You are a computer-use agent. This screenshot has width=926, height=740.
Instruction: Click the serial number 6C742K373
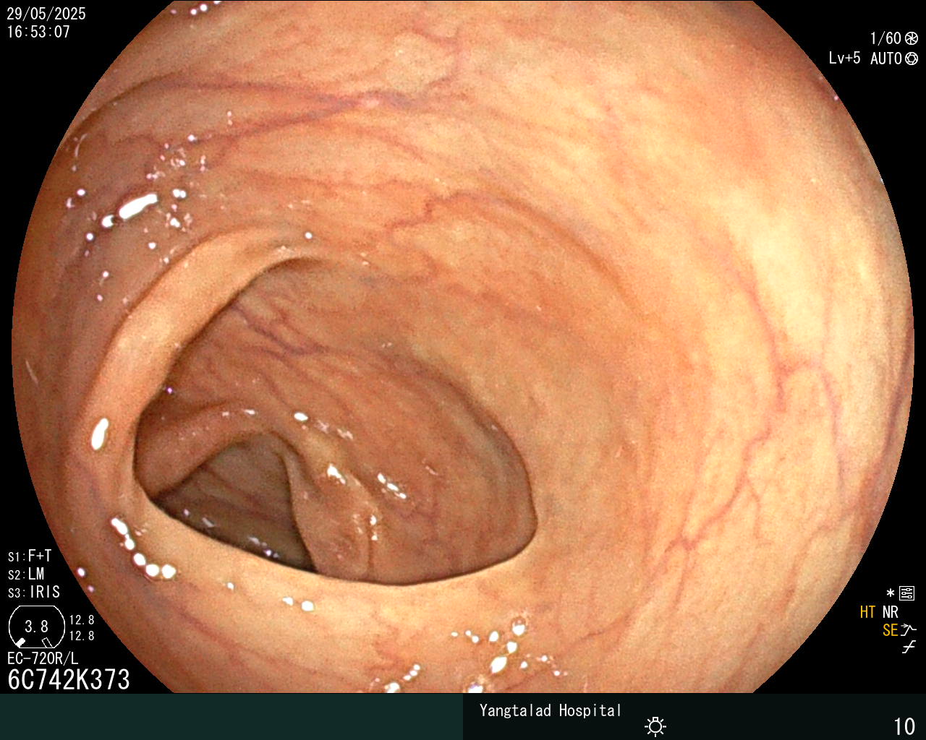(x=69, y=680)
